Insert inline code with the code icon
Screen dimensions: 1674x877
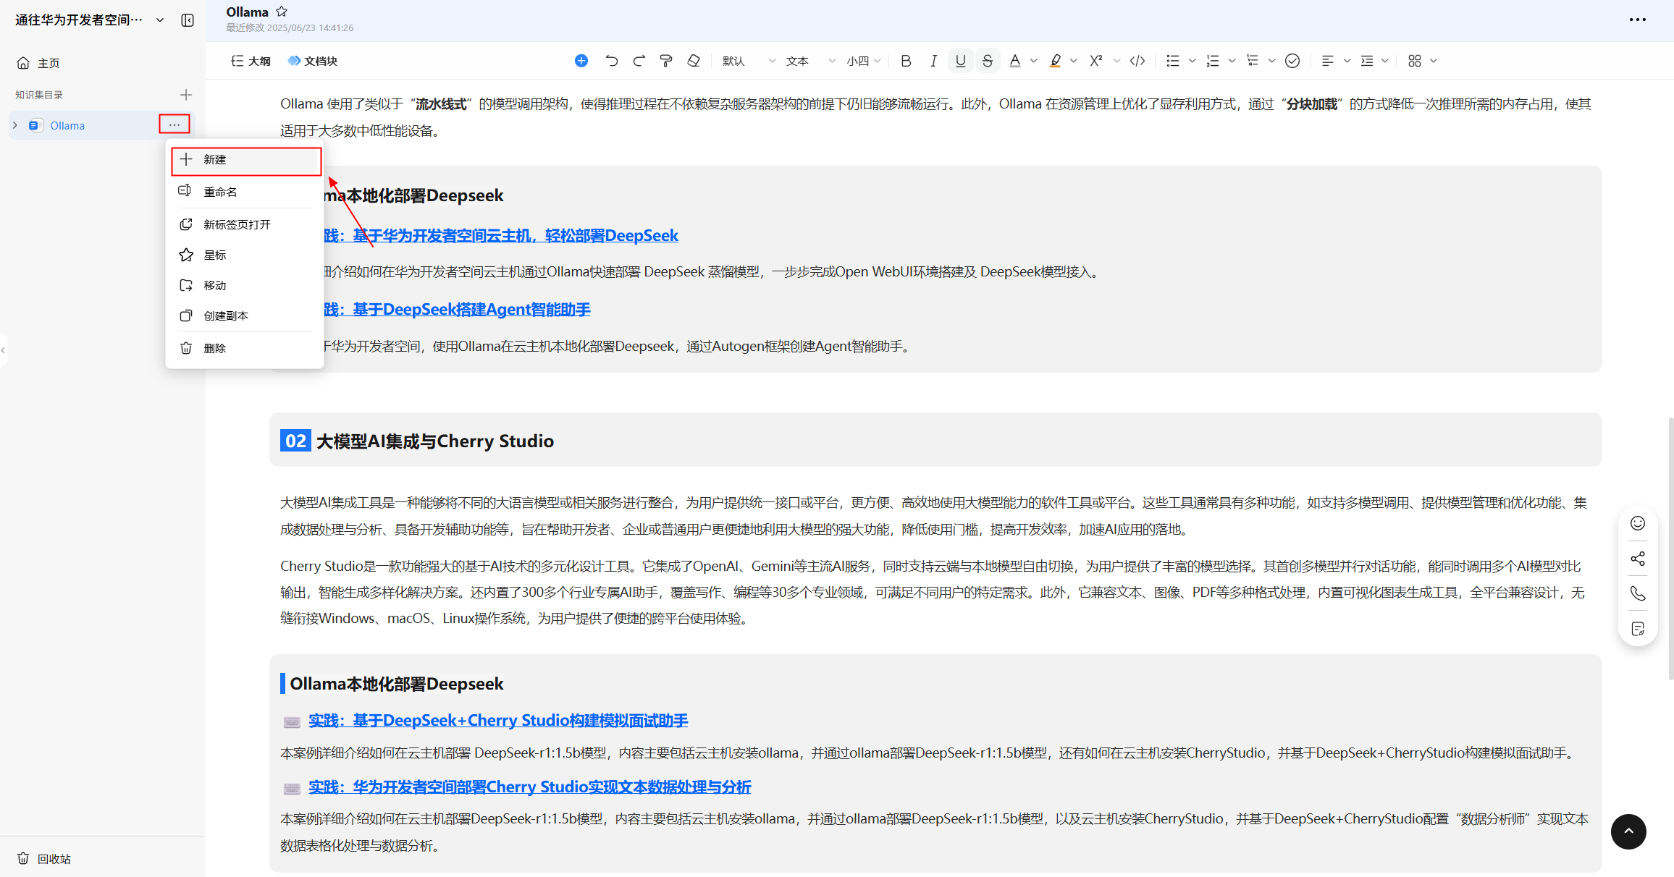1137,61
